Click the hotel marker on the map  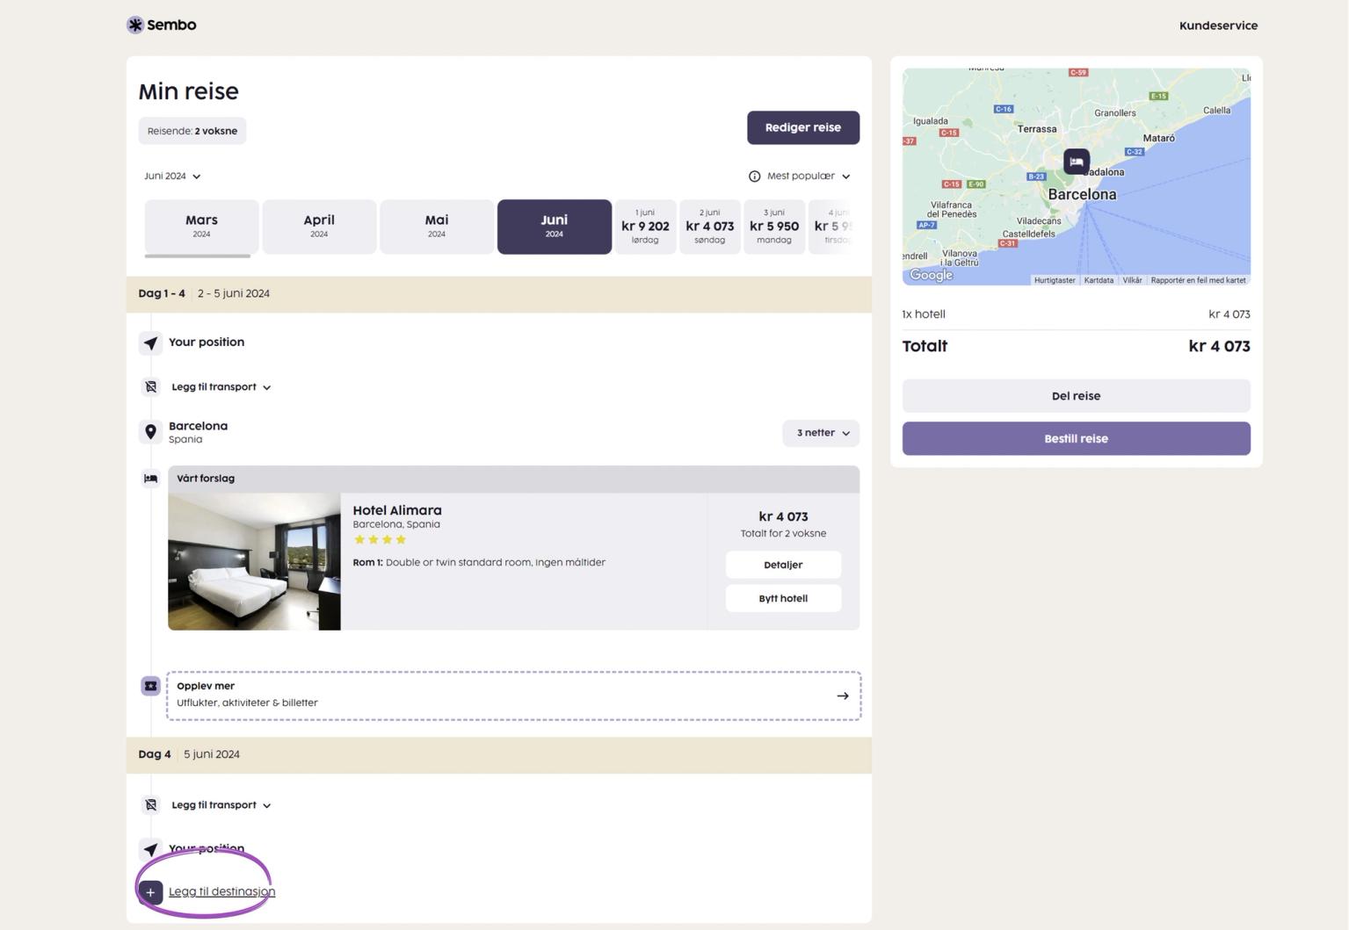[x=1077, y=162]
